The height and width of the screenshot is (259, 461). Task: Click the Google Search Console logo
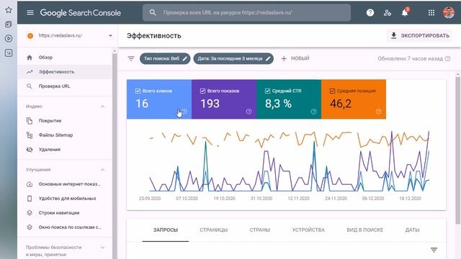[80, 13]
